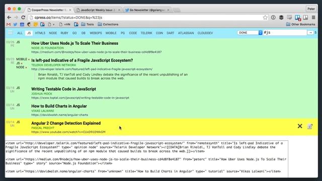
Task: Close the Go Newsletter tab
Action: (x=168, y=10)
